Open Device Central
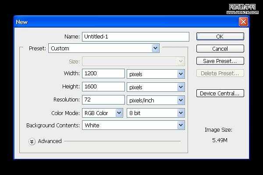Image resolution: width=263 pixels, height=175 pixels. pyautogui.click(x=220, y=93)
